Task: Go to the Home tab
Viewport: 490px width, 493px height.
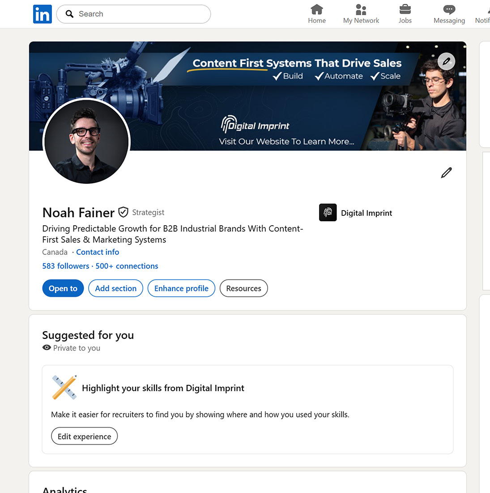Action: 316,14
